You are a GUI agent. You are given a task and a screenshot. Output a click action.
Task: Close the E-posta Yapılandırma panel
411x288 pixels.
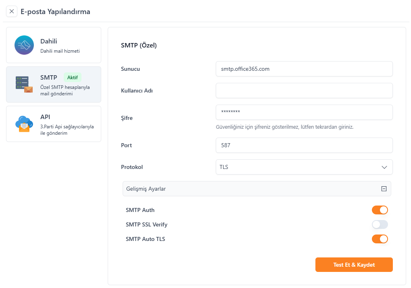coord(12,11)
